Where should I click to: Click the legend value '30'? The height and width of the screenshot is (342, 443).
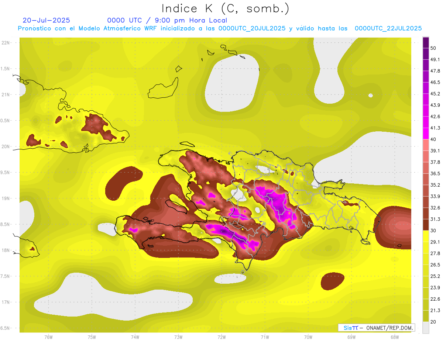tap(434, 231)
